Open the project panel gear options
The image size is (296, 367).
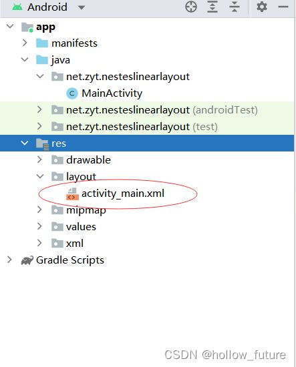click(261, 7)
